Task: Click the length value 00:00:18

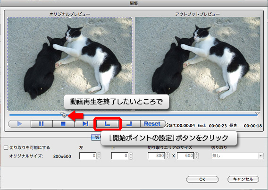Action: (x=253, y=126)
